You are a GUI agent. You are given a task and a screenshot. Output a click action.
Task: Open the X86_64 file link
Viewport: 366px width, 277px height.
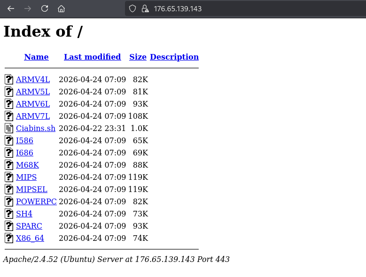click(x=30, y=238)
